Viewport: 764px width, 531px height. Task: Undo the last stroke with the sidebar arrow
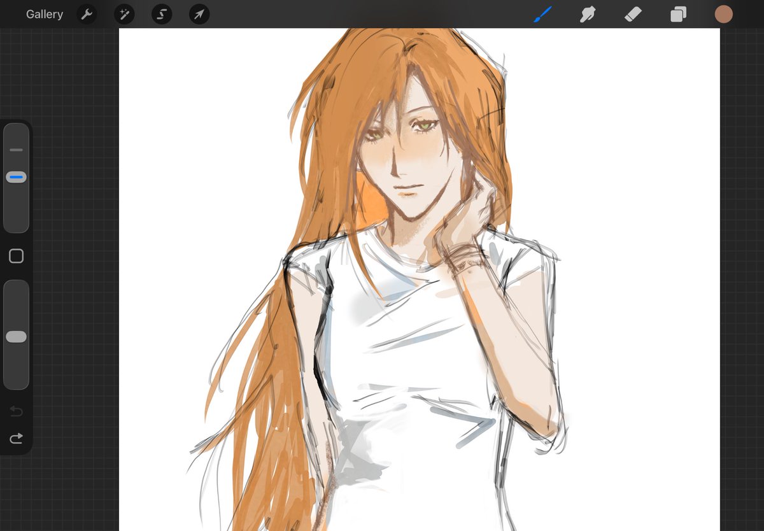[16, 411]
